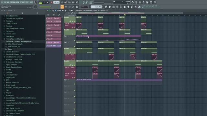Screen dimensions: 207x116
Task: Toggle the loop recording icon
Action: click(x=77, y=2)
